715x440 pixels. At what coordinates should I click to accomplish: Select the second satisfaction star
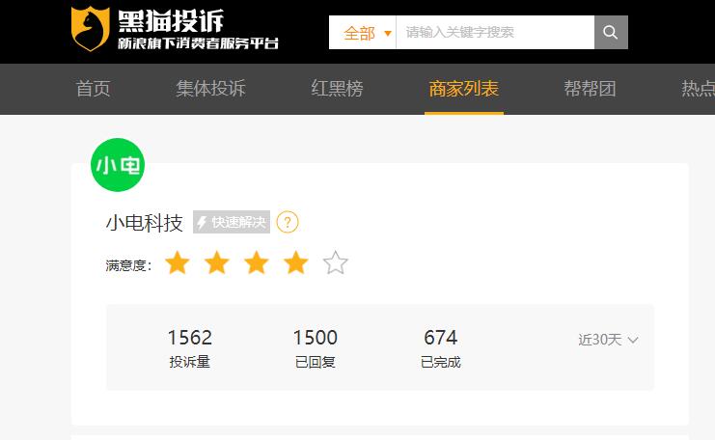[216, 263]
